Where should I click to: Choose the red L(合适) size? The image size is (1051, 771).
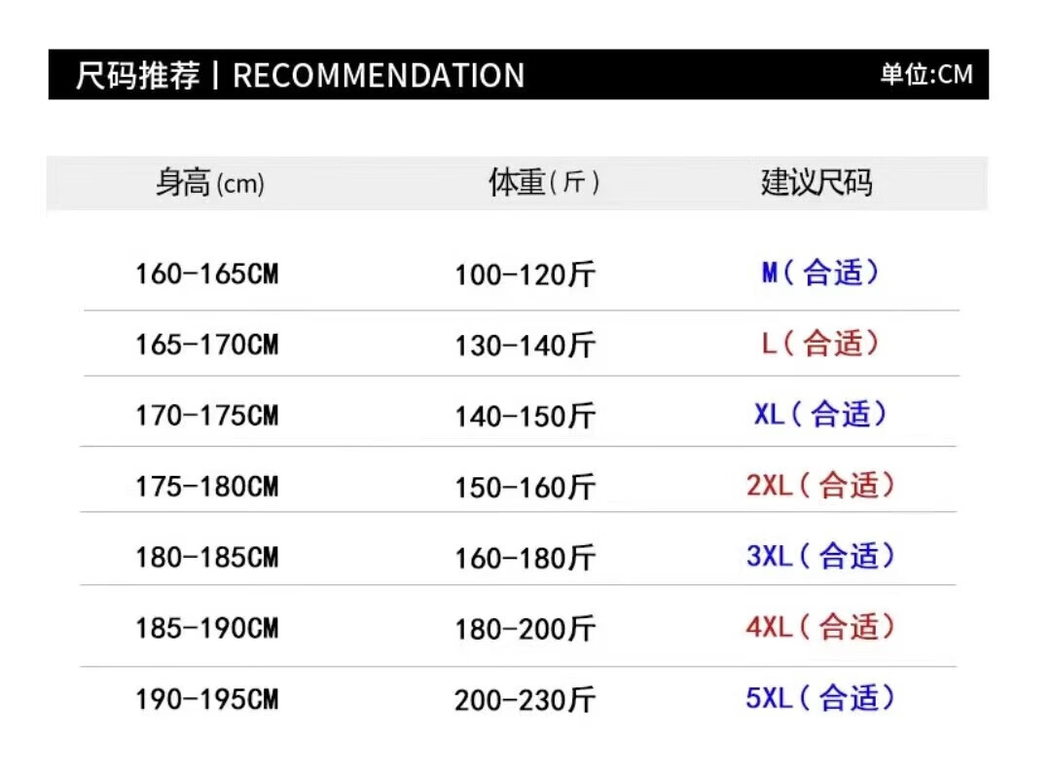(819, 344)
